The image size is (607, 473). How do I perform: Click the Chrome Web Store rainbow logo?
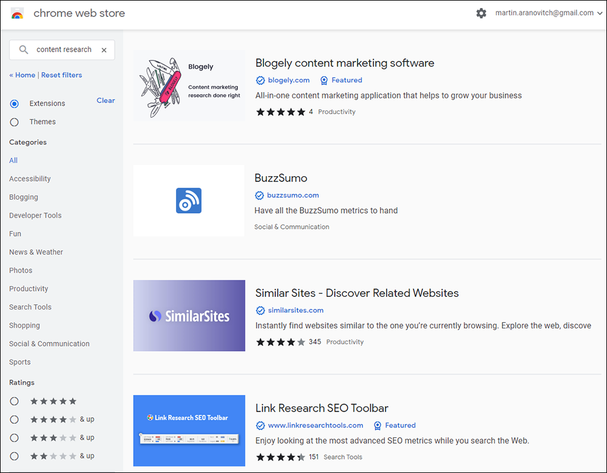[x=17, y=13]
